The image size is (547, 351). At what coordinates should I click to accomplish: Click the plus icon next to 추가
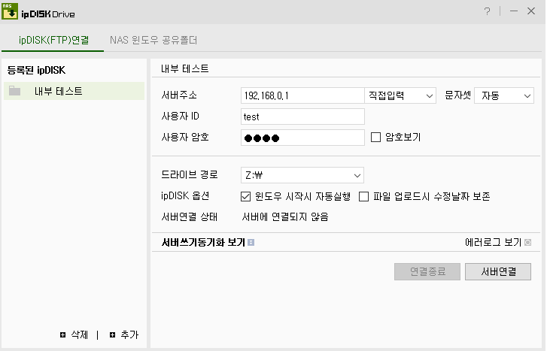[112, 335]
